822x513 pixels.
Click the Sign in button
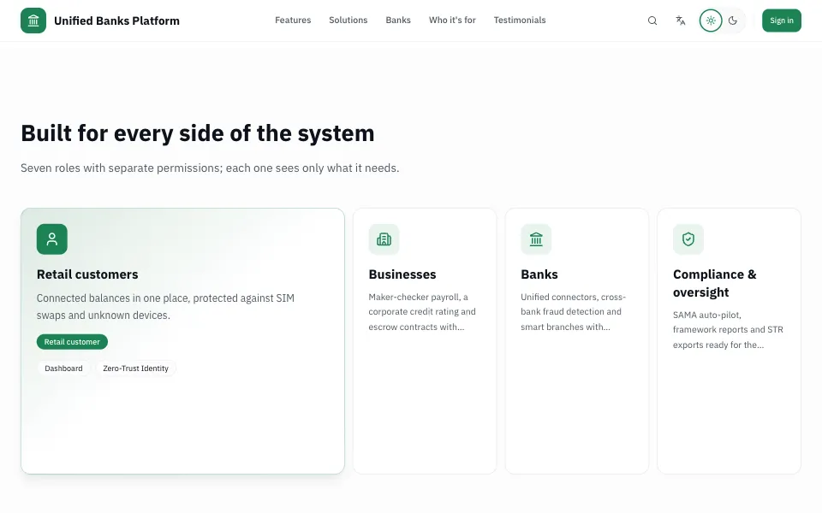tap(782, 21)
